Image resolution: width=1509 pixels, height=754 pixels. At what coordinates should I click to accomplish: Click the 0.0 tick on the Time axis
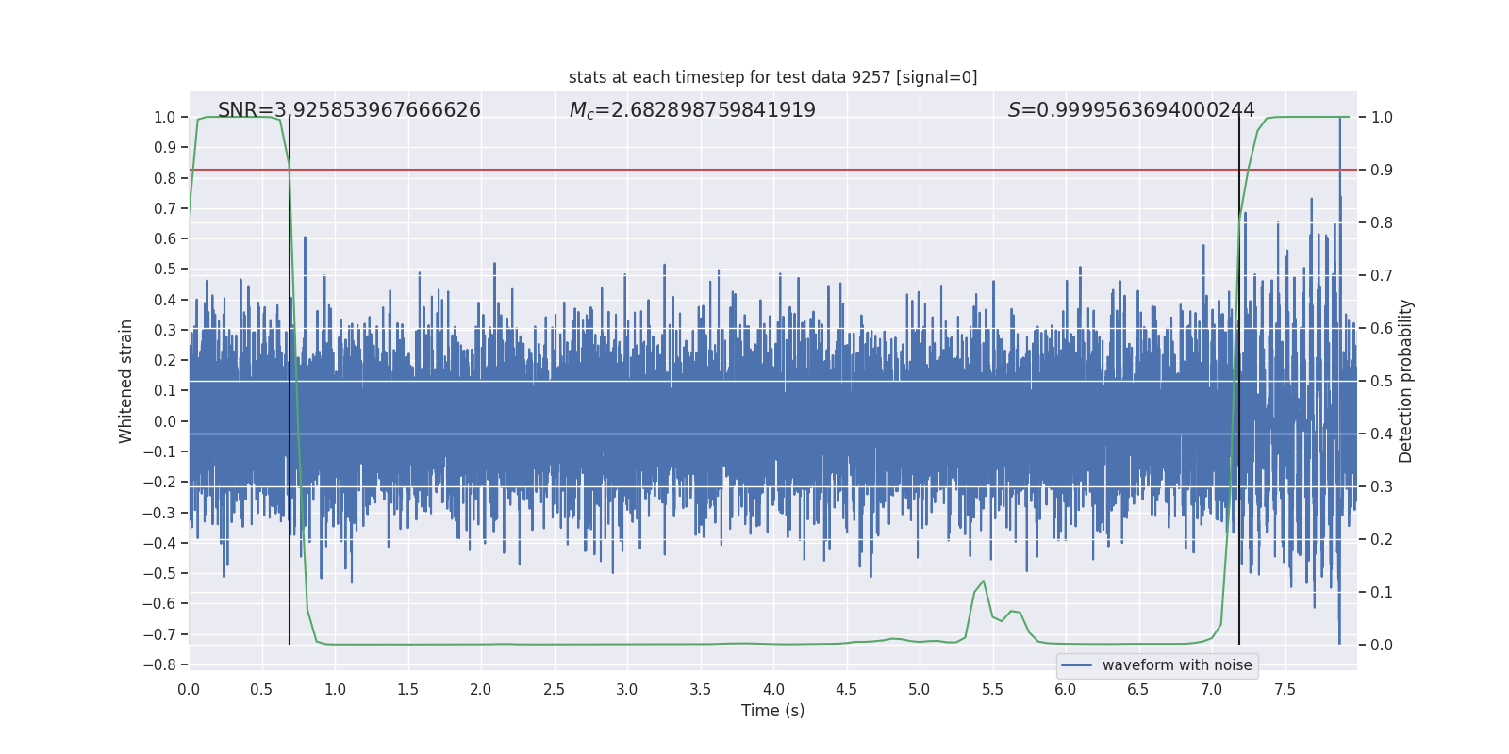click(189, 689)
